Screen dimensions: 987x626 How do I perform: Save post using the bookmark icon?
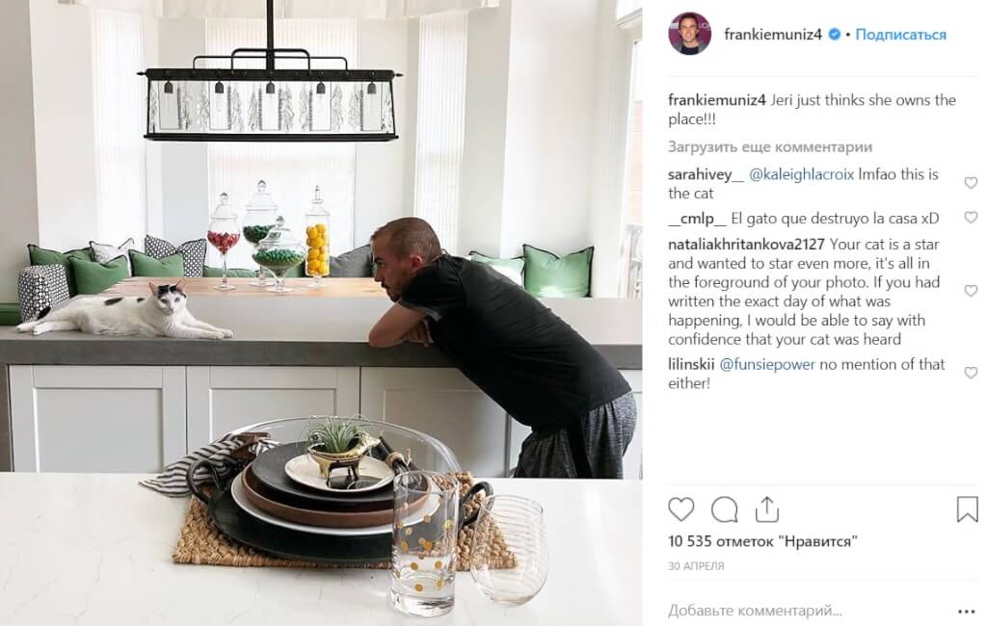967,509
